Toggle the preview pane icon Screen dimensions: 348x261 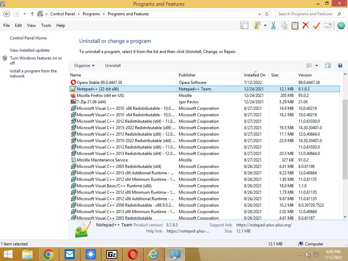[328, 66]
